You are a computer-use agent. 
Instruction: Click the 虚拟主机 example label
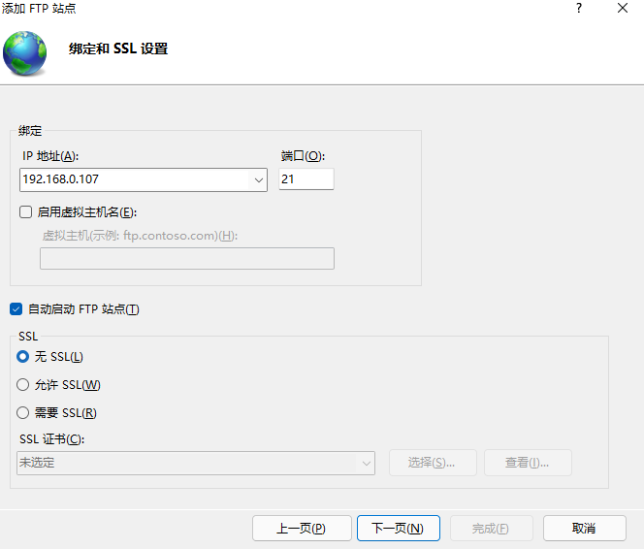(x=140, y=236)
